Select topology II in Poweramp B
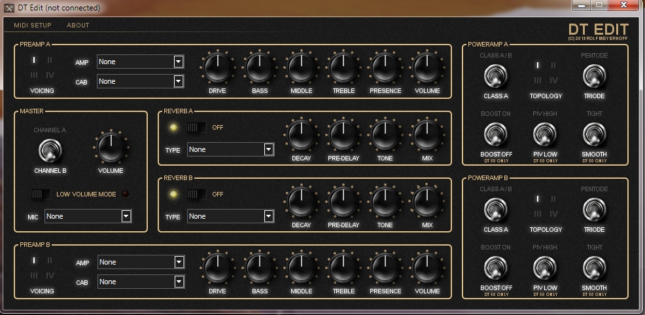 [x=553, y=199]
